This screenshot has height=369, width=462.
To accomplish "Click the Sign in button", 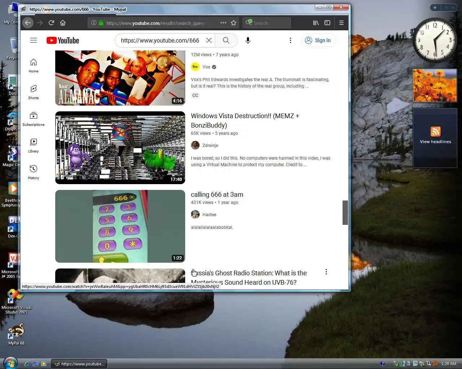I will point(318,40).
